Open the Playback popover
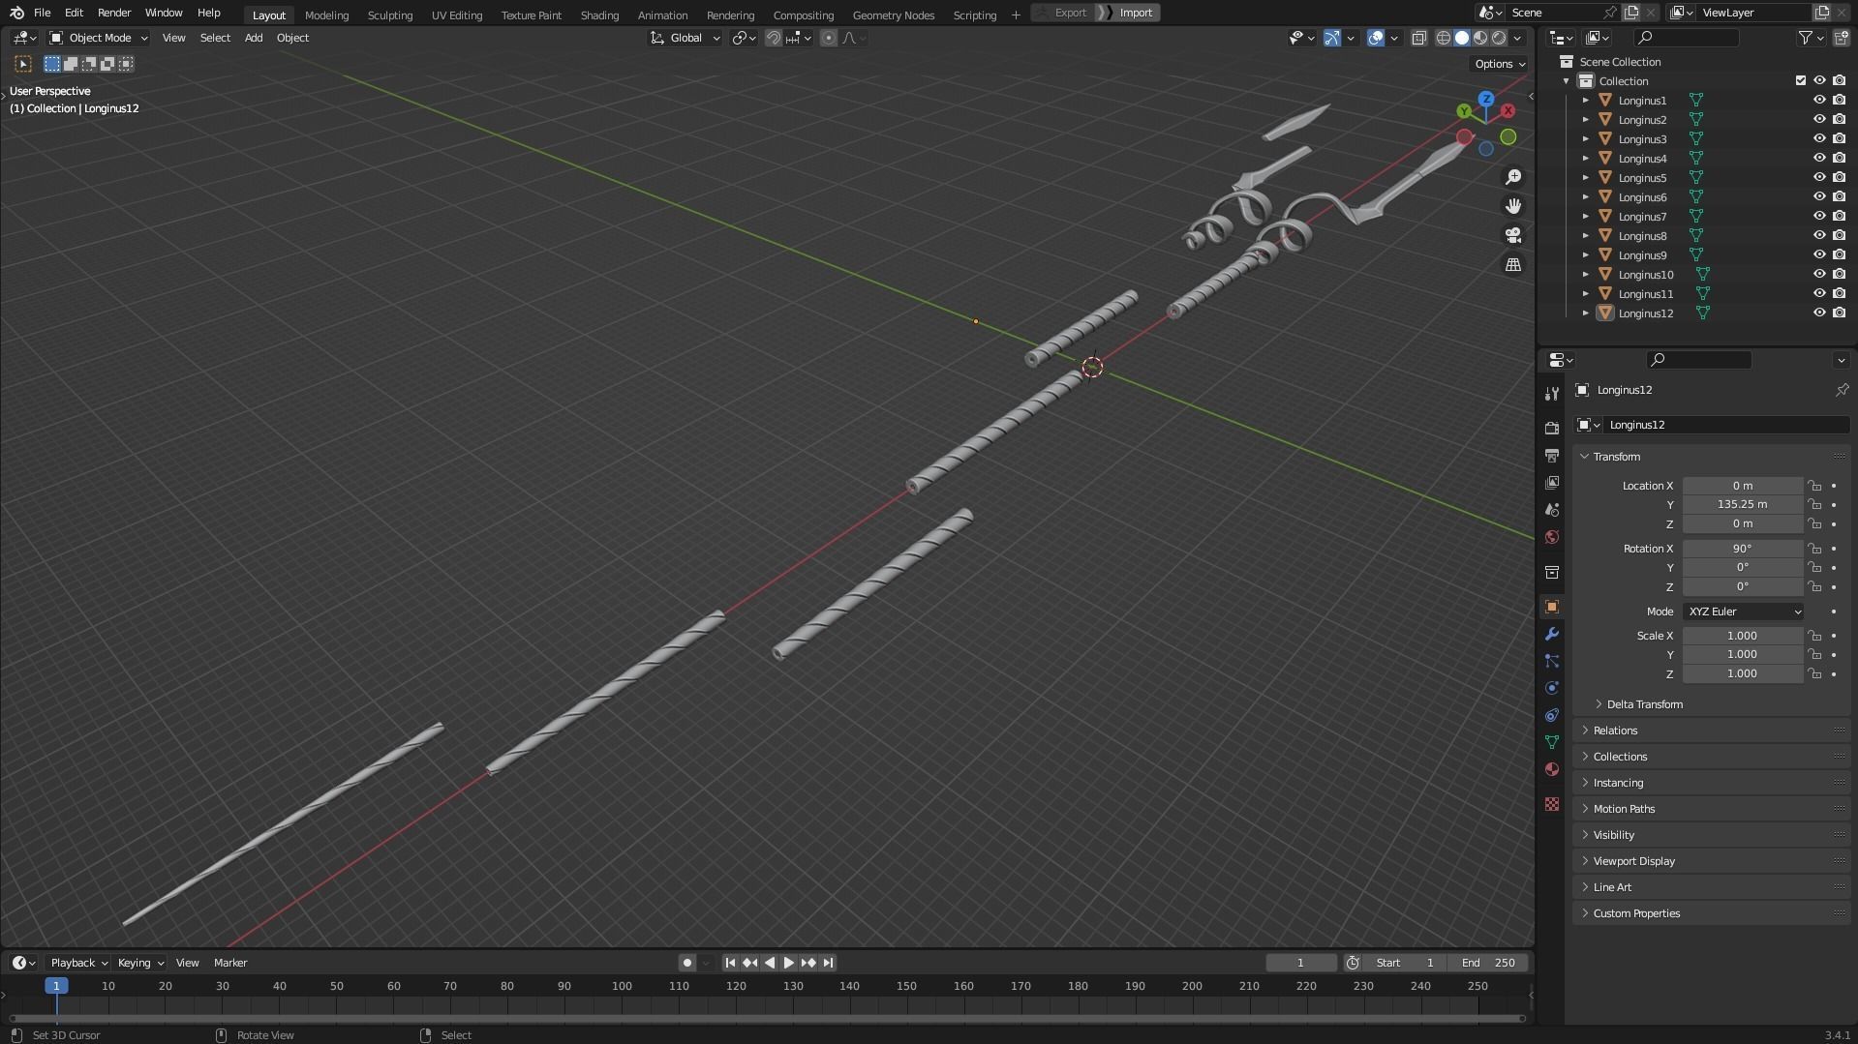Viewport: 1858px width, 1044px height. [78, 963]
